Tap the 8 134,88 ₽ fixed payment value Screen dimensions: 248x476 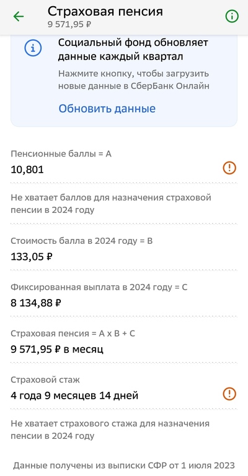point(36,303)
